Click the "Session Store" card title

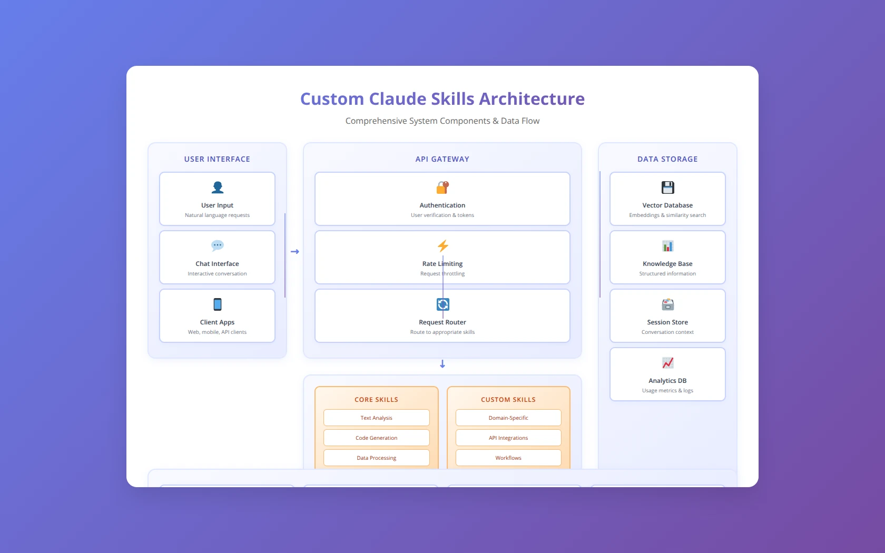point(667,322)
